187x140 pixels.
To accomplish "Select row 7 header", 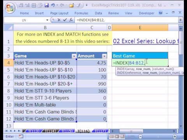I will tap(9, 84).
